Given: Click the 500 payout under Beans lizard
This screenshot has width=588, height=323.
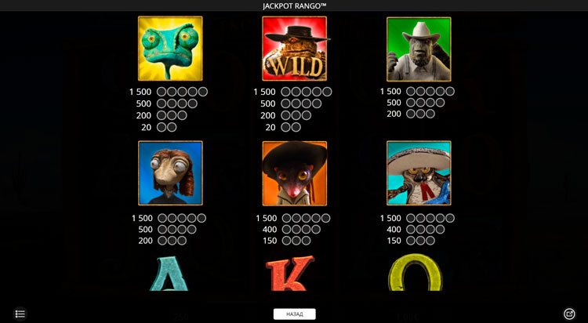Looking at the screenshot, I should pyautogui.click(x=145, y=229).
